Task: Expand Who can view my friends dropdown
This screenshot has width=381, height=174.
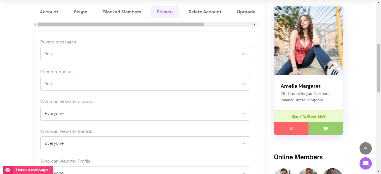Action: point(145,143)
